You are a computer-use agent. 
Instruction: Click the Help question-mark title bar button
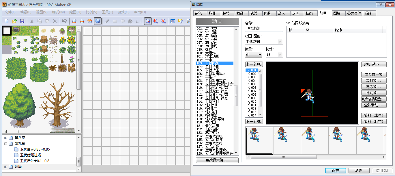(x=381, y=5)
